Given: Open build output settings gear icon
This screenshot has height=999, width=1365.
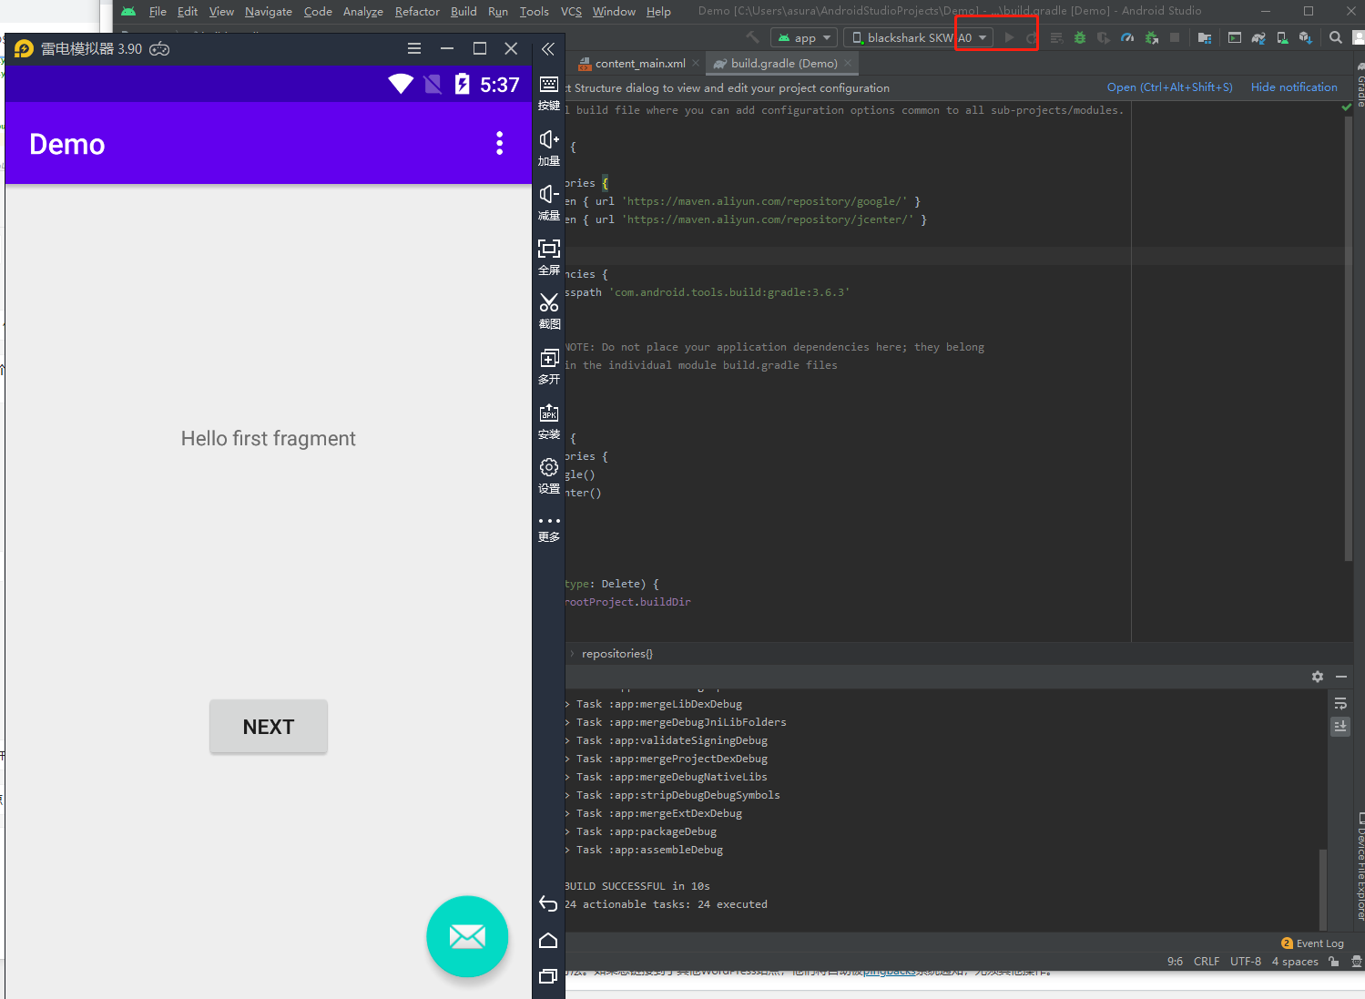Looking at the screenshot, I should pos(1317,677).
